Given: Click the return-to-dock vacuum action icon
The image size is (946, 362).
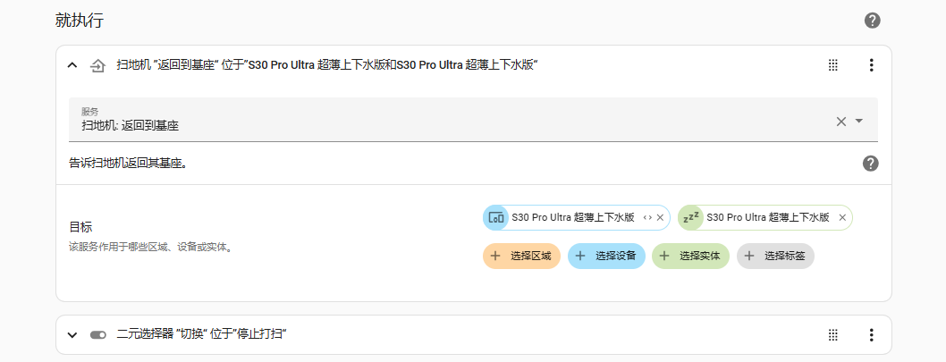Looking at the screenshot, I should 98,65.
